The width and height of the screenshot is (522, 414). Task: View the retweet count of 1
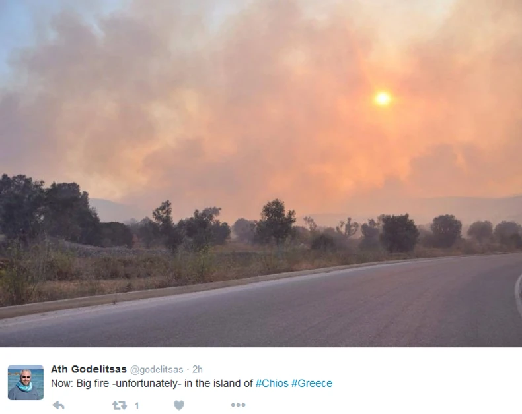[137, 405]
